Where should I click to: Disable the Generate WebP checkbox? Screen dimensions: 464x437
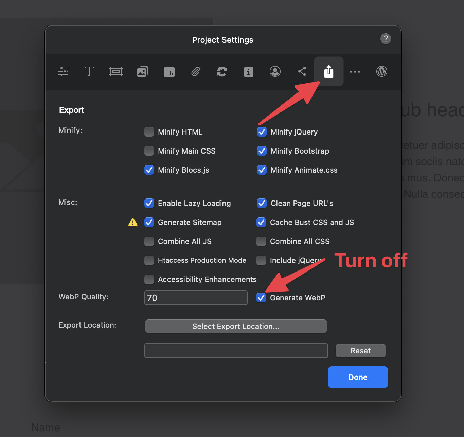pyautogui.click(x=261, y=298)
